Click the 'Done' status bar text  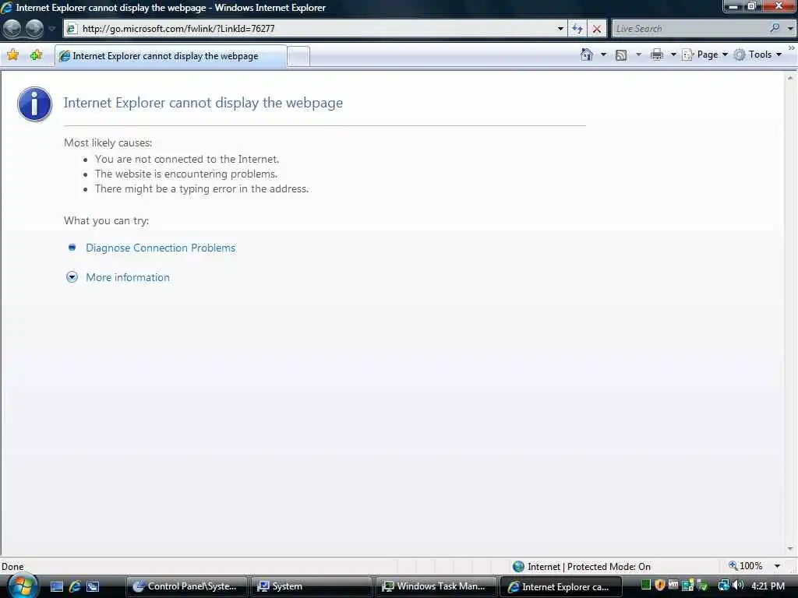pyautogui.click(x=12, y=567)
